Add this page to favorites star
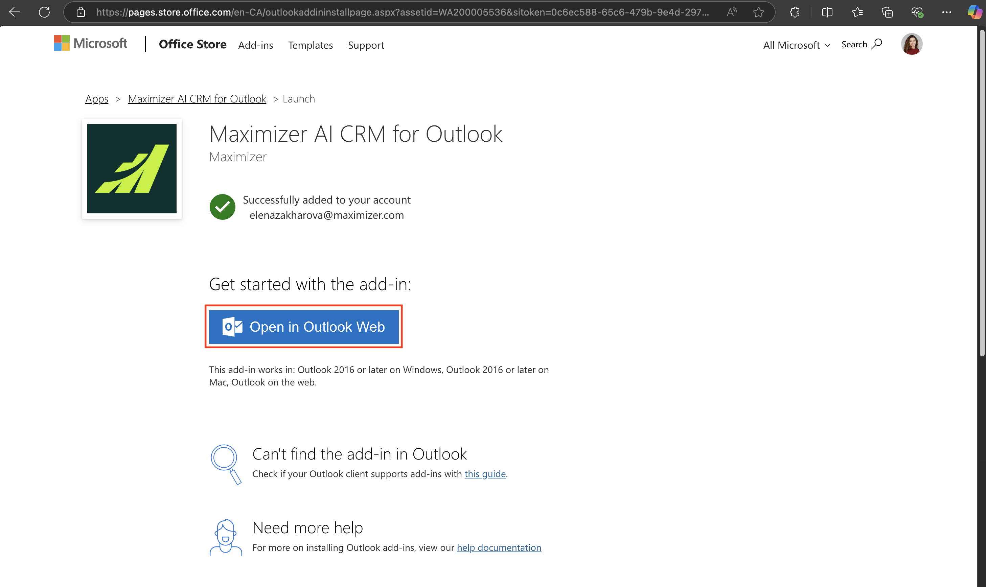The height and width of the screenshot is (587, 986). coord(758,12)
